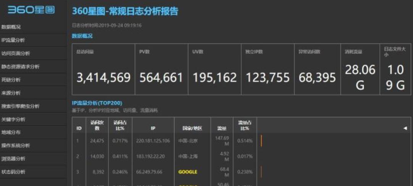Viewport: 413px width, 186px height.
Task: Click traffic share 0.017%
Action: (x=245, y=156)
